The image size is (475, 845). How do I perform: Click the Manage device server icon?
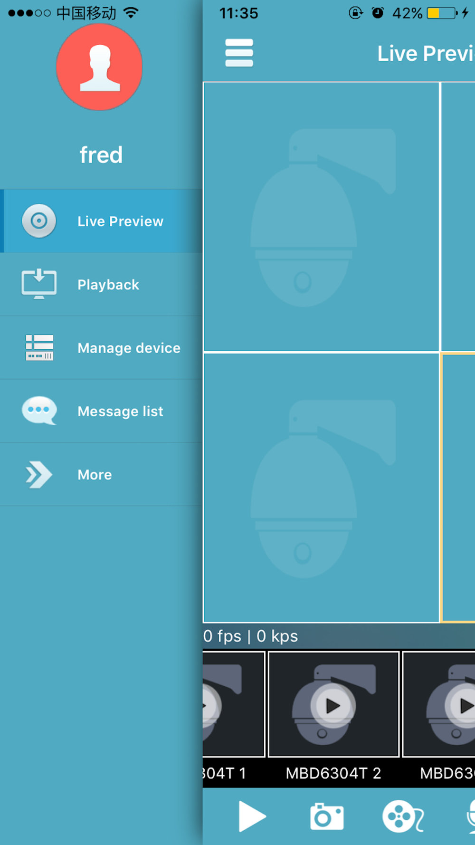pyautogui.click(x=39, y=347)
